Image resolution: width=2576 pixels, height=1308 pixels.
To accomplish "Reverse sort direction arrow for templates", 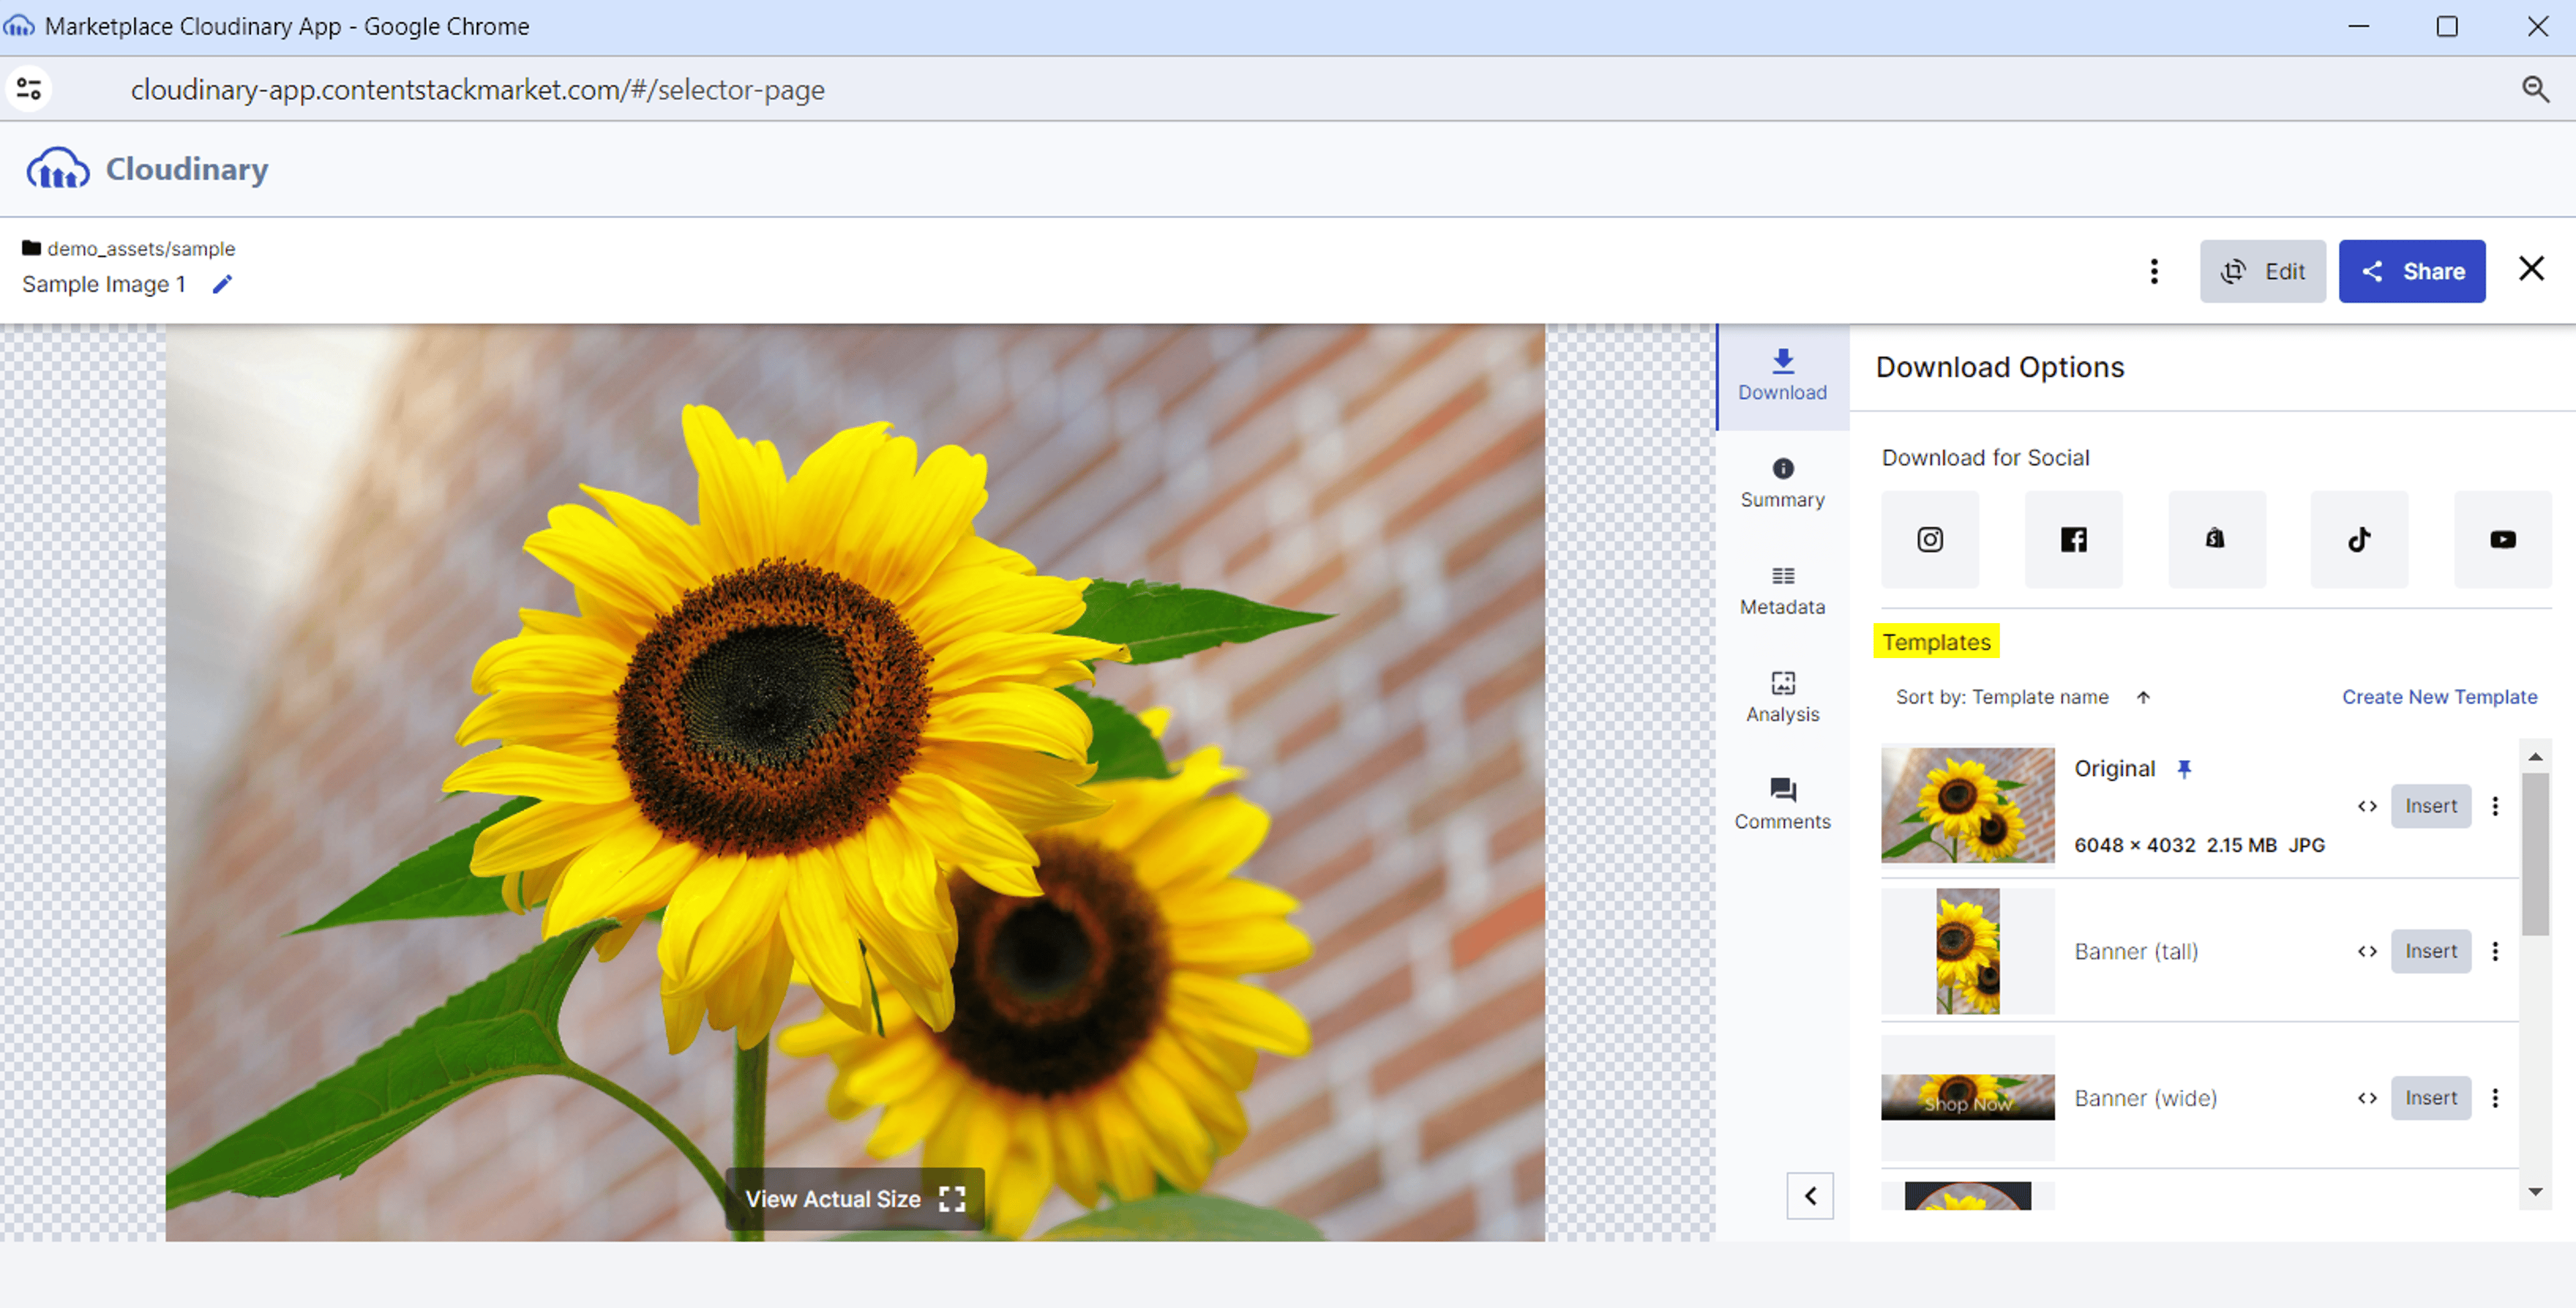I will pyautogui.click(x=2143, y=697).
